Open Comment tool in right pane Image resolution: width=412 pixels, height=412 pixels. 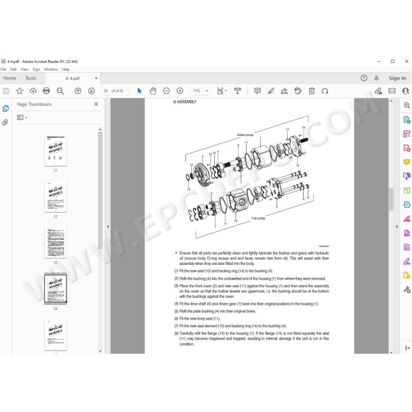[x=407, y=162]
